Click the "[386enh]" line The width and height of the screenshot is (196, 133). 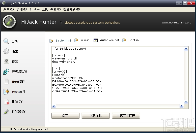(59, 75)
